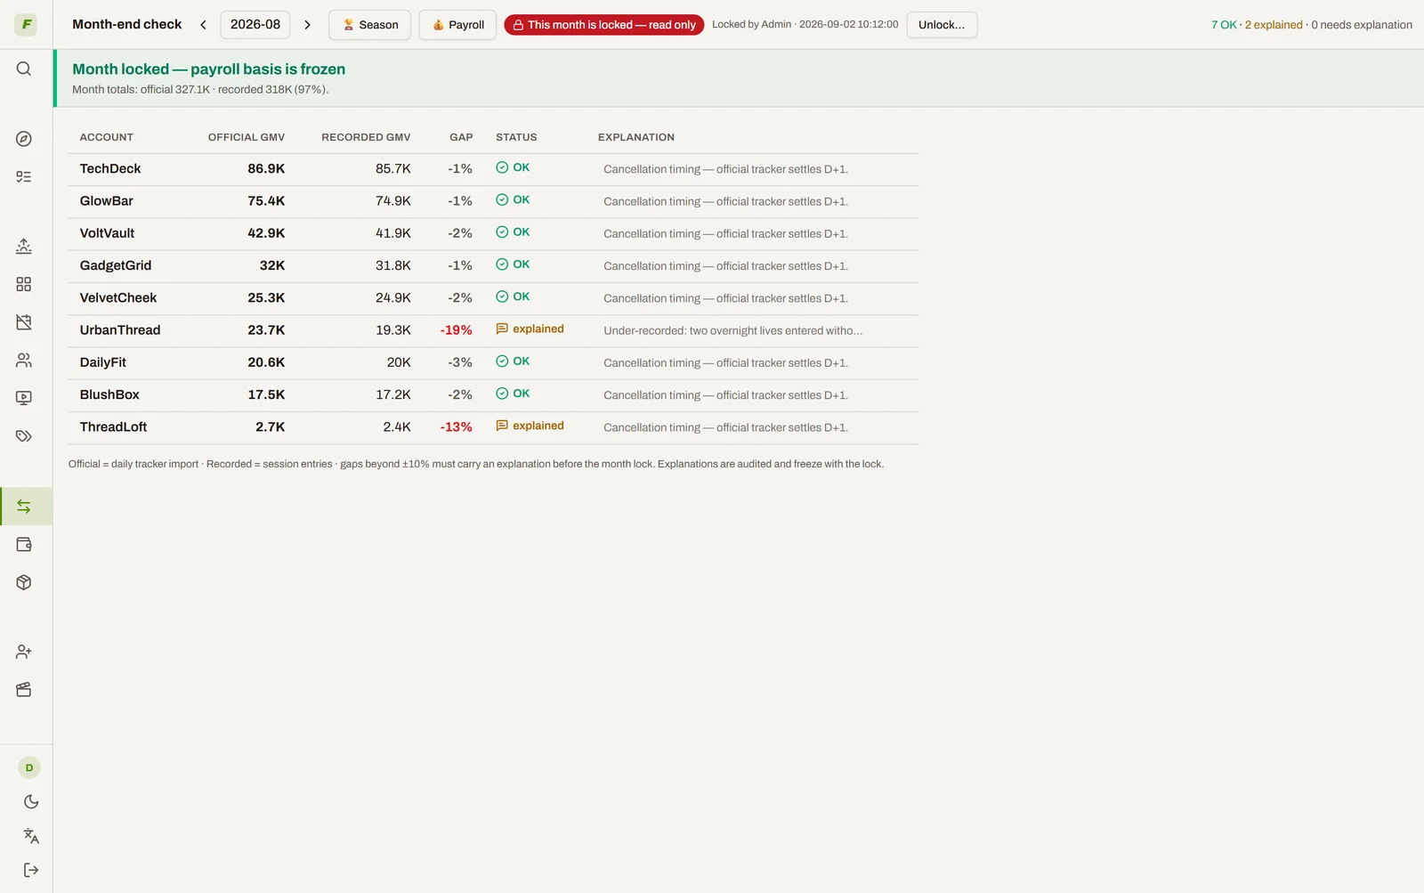The height and width of the screenshot is (893, 1424).
Task: Click the OFFICIAL GMV column header
Action: pyautogui.click(x=247, y=137)
